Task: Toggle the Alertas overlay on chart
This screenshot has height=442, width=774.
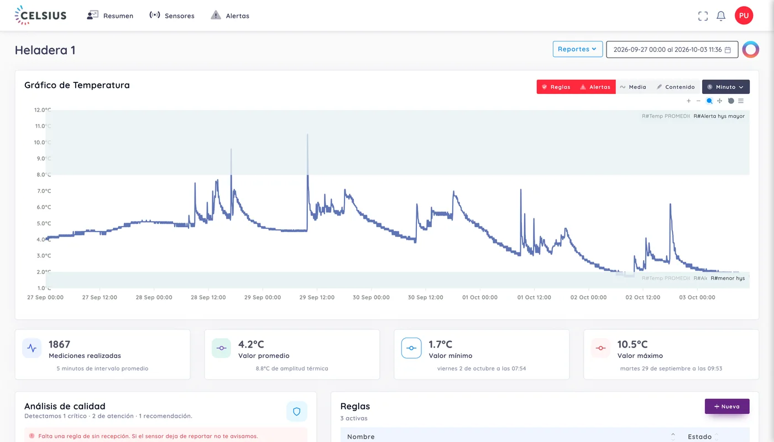Action: (x=595, y=87)
